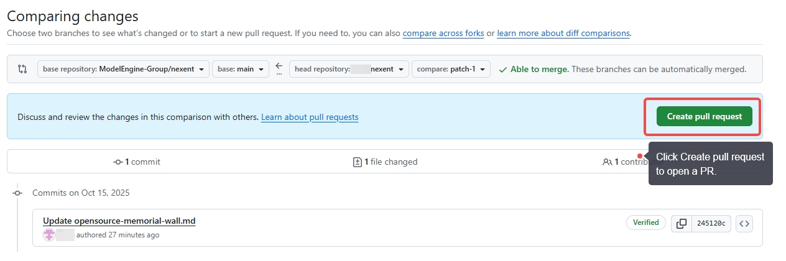Switch to the 1 commit tab

[x=137, y=162]
